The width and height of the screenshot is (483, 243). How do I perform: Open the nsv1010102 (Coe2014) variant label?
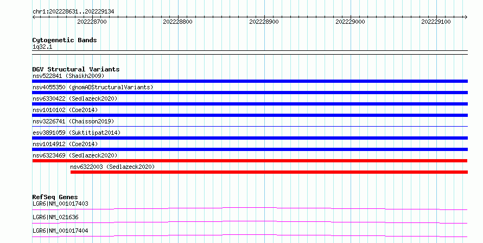[x=65, y=110]
